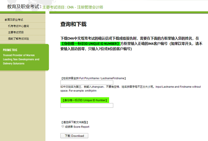Open 教育及职业考试 in the sidebar

[14, 20]
